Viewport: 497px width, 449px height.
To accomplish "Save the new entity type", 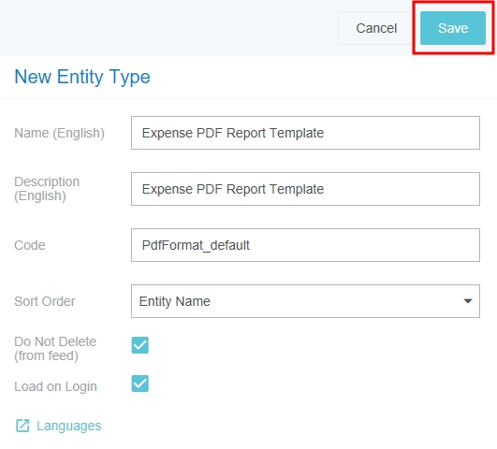I will pyautogui.click(x=453, y=28).
